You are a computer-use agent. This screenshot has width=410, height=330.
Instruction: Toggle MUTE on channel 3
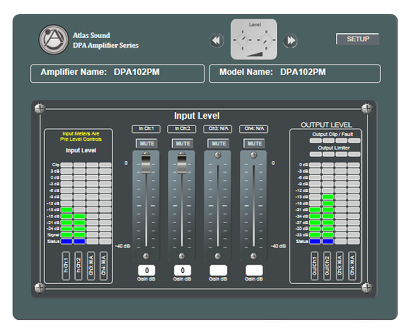pyautogui.click(x=218, y=143)
